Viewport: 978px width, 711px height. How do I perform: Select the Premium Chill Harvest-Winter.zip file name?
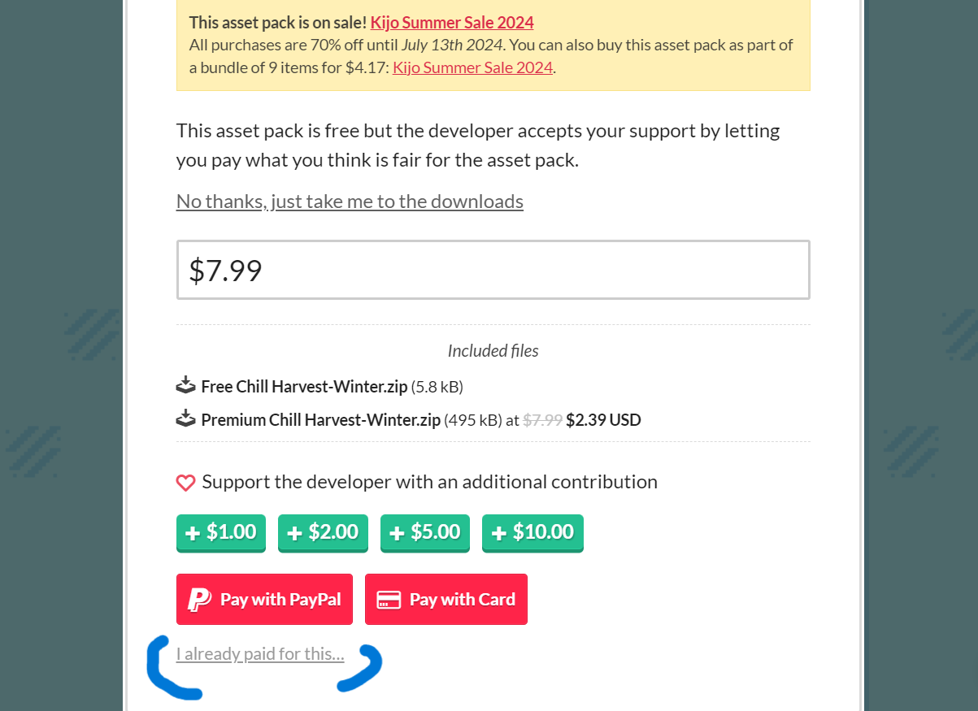tap(321, 420)
